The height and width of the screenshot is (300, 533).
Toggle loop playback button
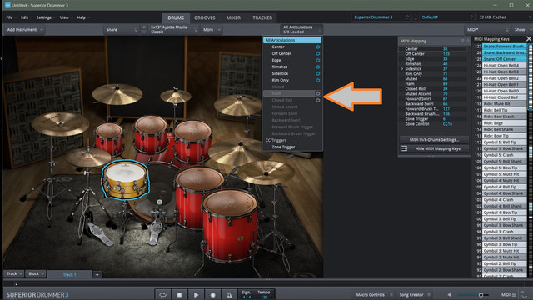(163, 295)
